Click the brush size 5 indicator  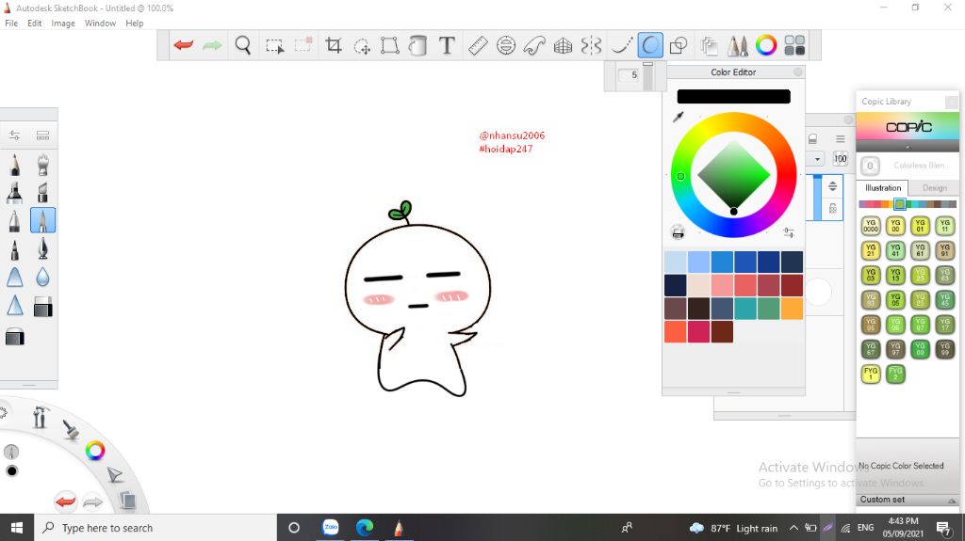(x=629, y=75)
